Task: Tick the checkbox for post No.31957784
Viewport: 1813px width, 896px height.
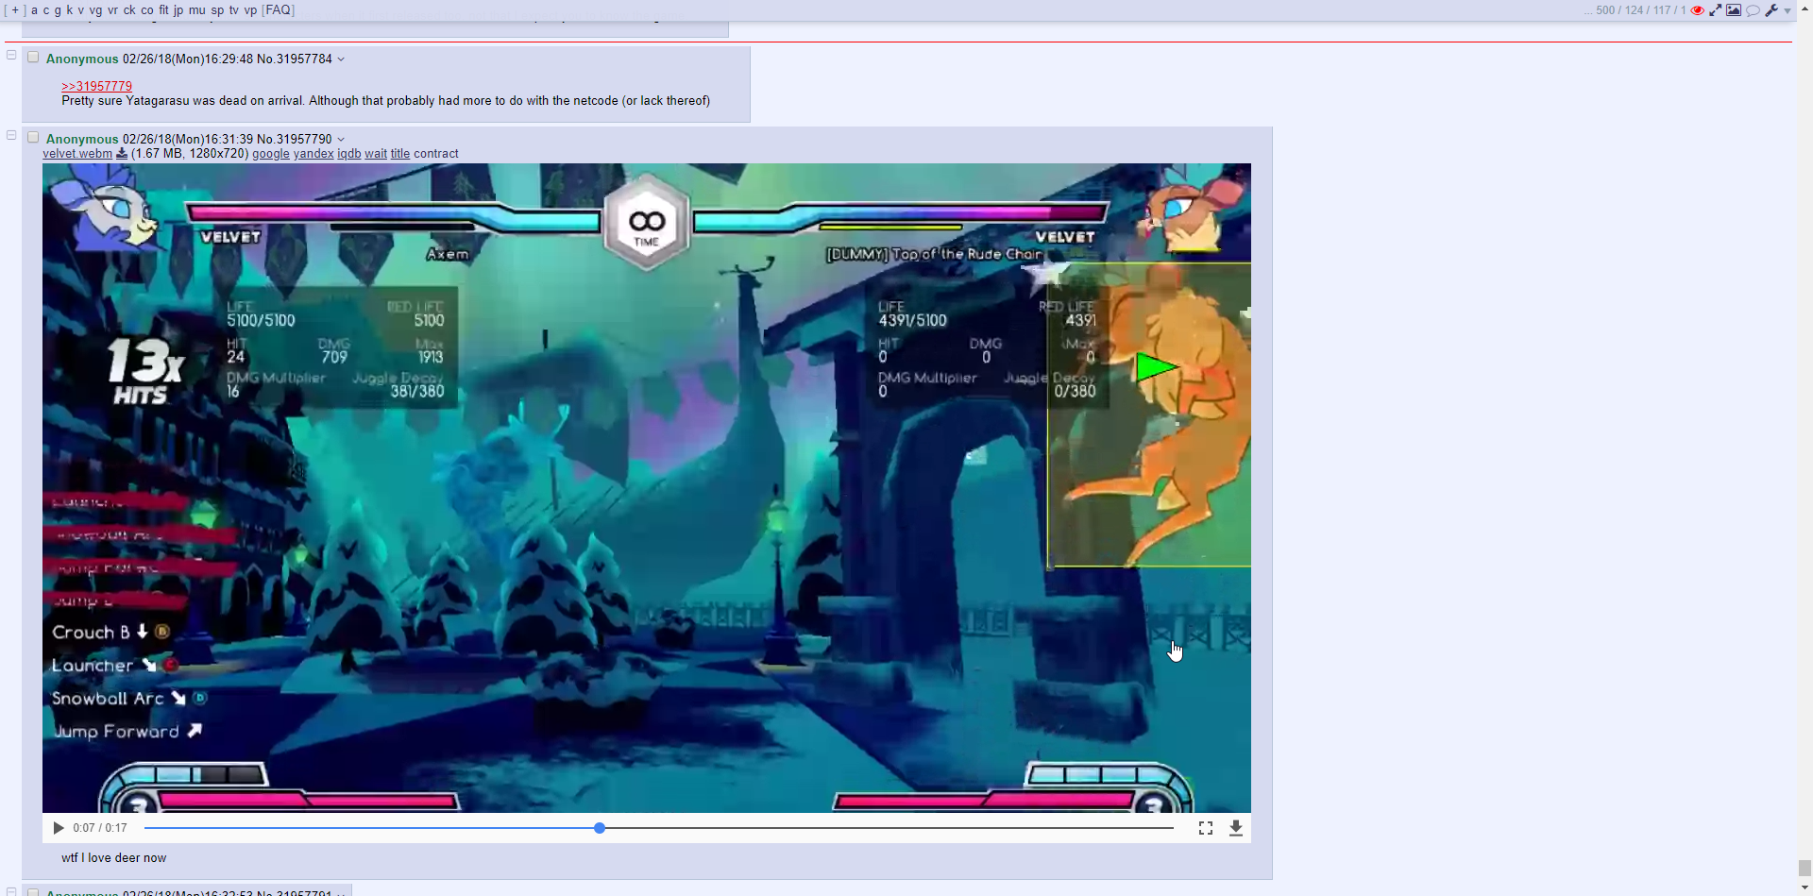Action: click(x=33, y=58)
